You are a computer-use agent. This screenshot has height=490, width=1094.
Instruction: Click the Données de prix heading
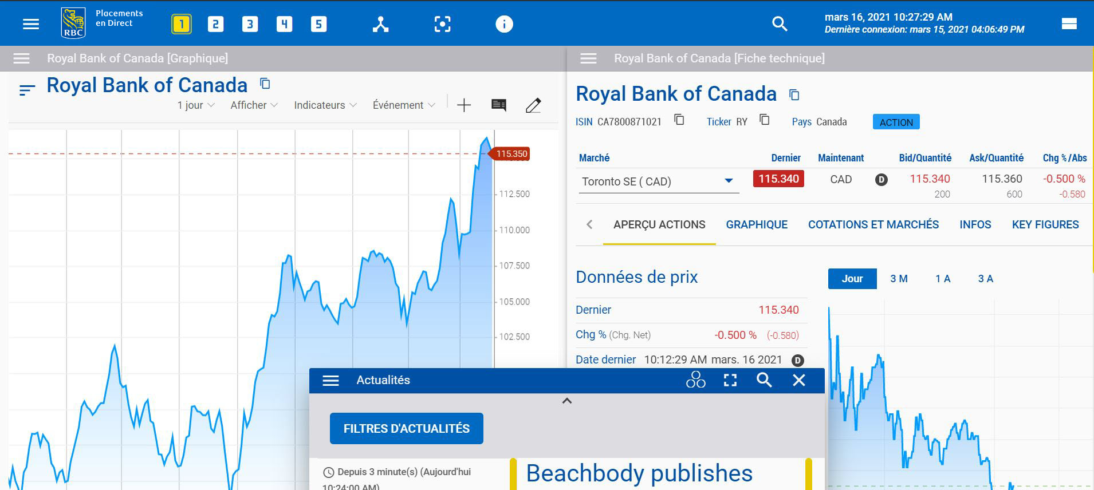coord(637,277)
